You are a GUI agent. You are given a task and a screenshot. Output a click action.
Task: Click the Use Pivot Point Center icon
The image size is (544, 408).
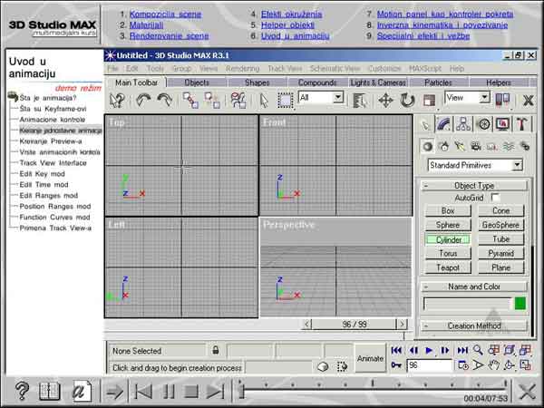point(502,100)
